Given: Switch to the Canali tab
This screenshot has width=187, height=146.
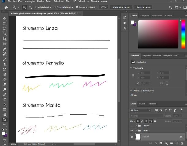Looking at the screenshot, I should [x=143, y=104].
